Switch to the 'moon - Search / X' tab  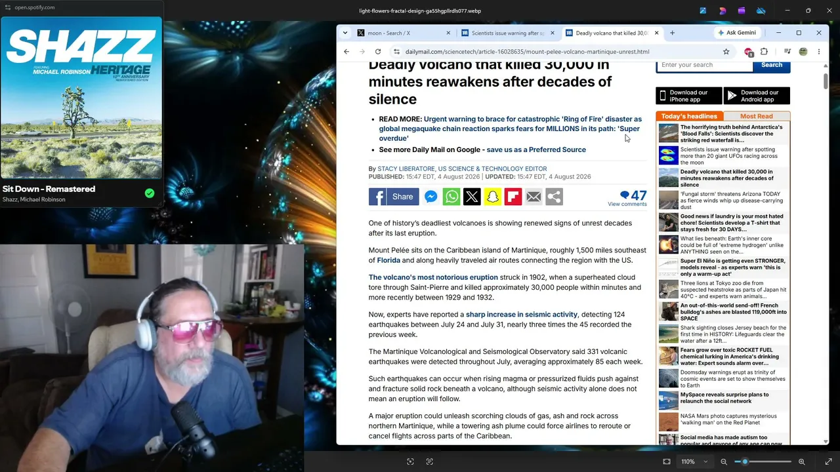tap(403, 33)
